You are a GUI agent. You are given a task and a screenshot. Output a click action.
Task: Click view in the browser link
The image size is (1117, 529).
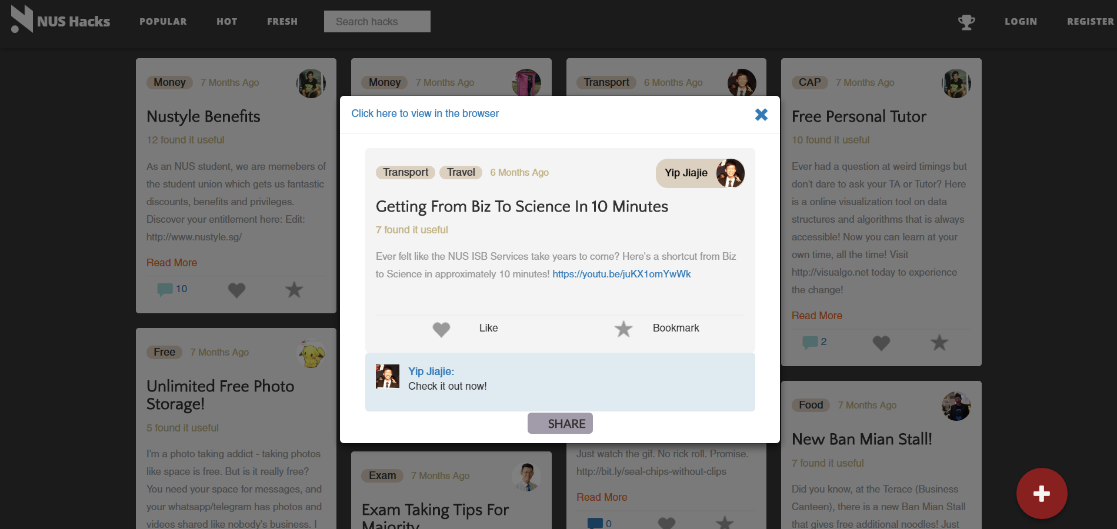425,113
